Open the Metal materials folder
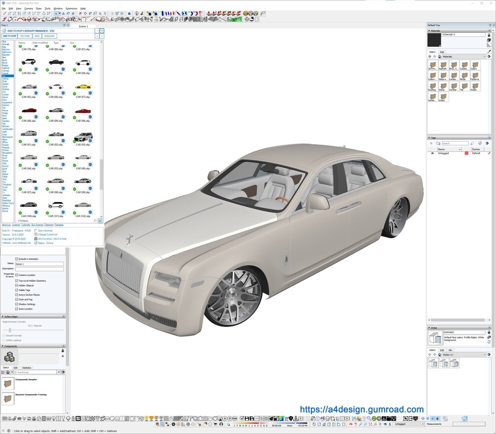Screen dimensions: 496x434 [464, 76]
